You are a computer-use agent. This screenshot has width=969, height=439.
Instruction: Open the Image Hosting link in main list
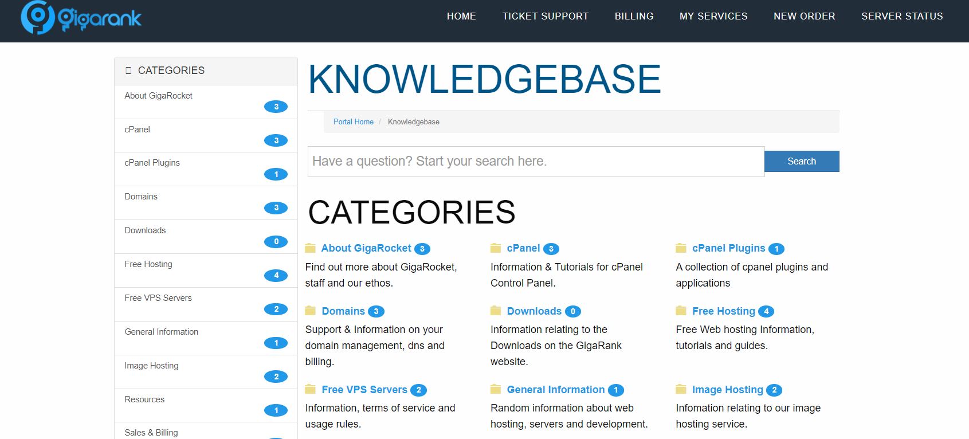(x=728, y=390)
